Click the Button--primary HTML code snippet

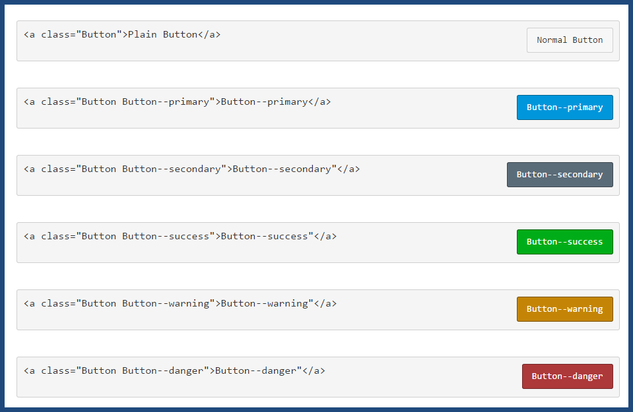[178, 102]
